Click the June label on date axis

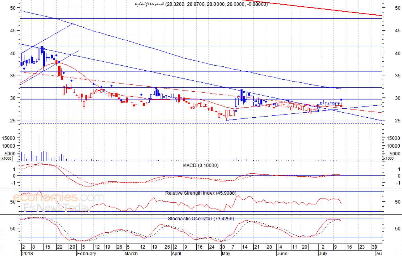[x=282, y=253]
